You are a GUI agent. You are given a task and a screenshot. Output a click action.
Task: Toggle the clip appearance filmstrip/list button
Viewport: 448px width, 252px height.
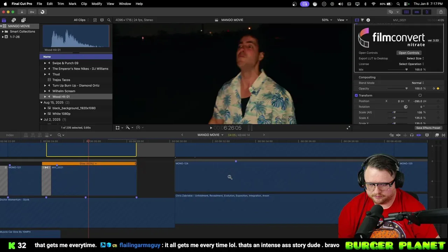pos(95,20)
